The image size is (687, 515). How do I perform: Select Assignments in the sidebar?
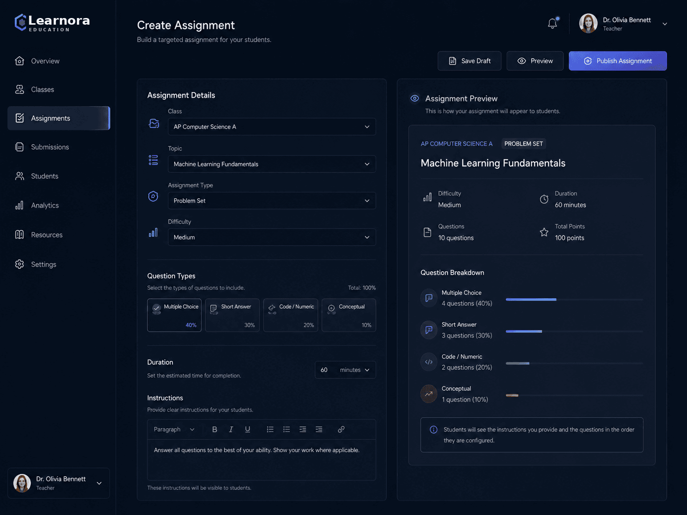(x=59, y=118)
